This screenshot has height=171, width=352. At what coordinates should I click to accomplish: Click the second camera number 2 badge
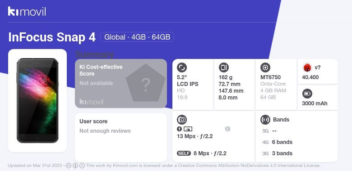(x=227, y=129)
